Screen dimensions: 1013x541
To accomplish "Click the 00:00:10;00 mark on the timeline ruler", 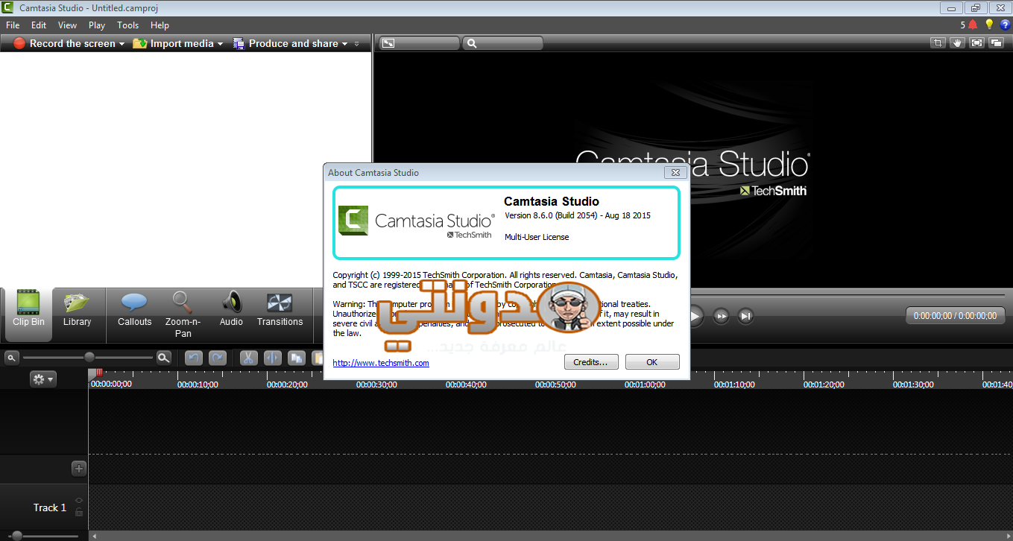I will (x=198, y=385).
